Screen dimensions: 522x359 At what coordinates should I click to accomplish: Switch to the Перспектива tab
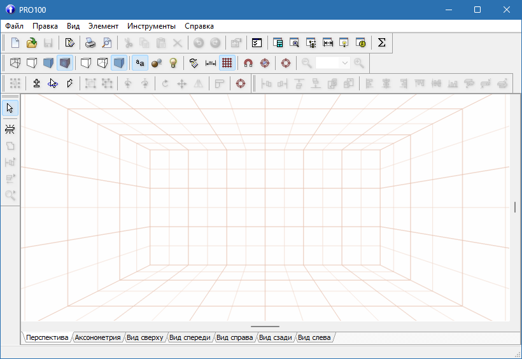47,337
